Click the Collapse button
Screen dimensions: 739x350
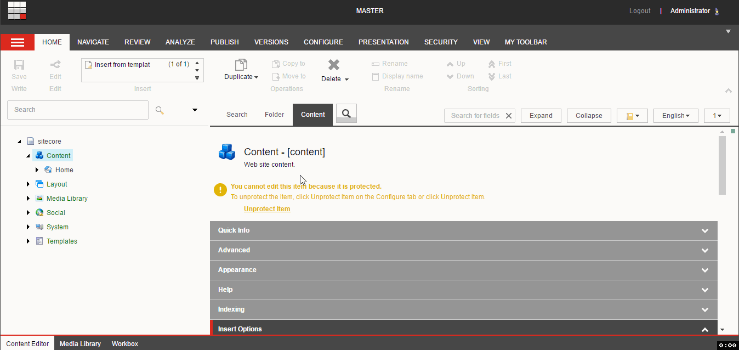tap(589, 116)
